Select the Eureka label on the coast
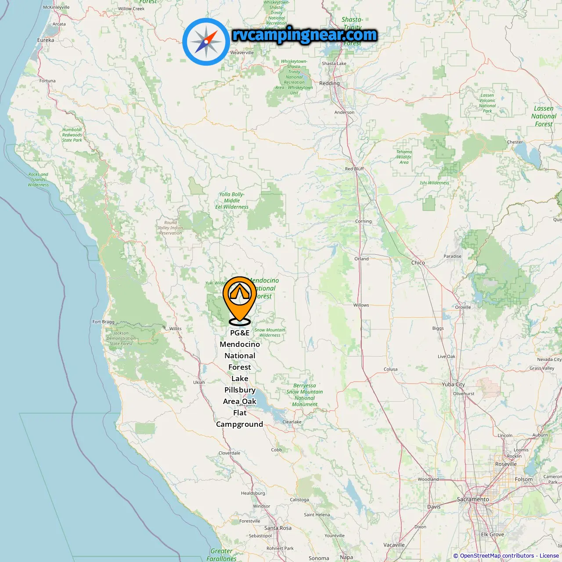 click(46, 40)
